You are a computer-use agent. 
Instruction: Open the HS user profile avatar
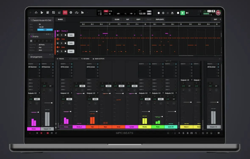point(218,12)
